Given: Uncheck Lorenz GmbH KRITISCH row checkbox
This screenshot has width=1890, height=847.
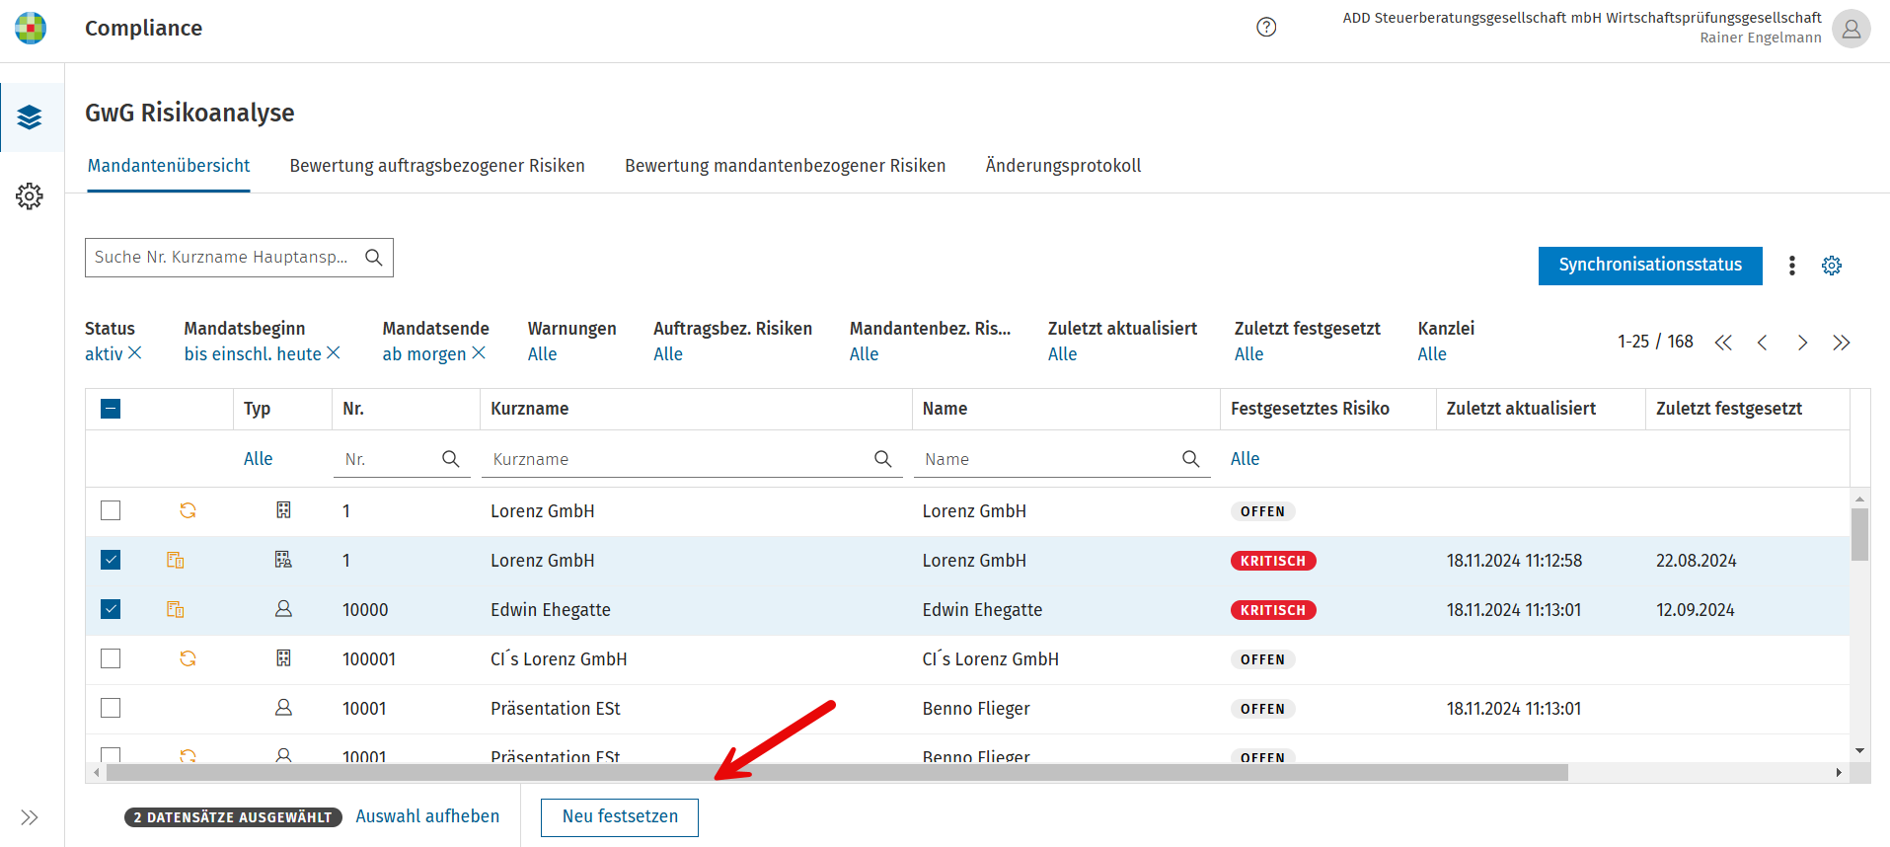Looking at the screenshot, I should click(111, 560).
